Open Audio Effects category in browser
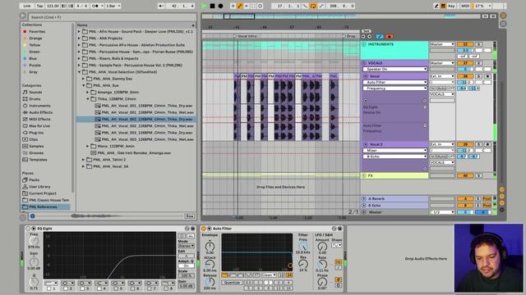 tap(40, 112)
